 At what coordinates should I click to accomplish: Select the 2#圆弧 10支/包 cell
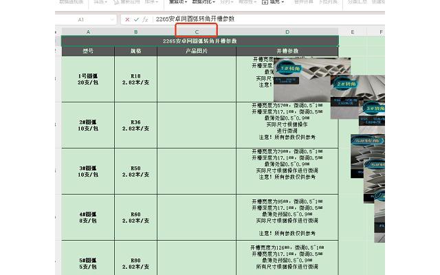[88, 125]
